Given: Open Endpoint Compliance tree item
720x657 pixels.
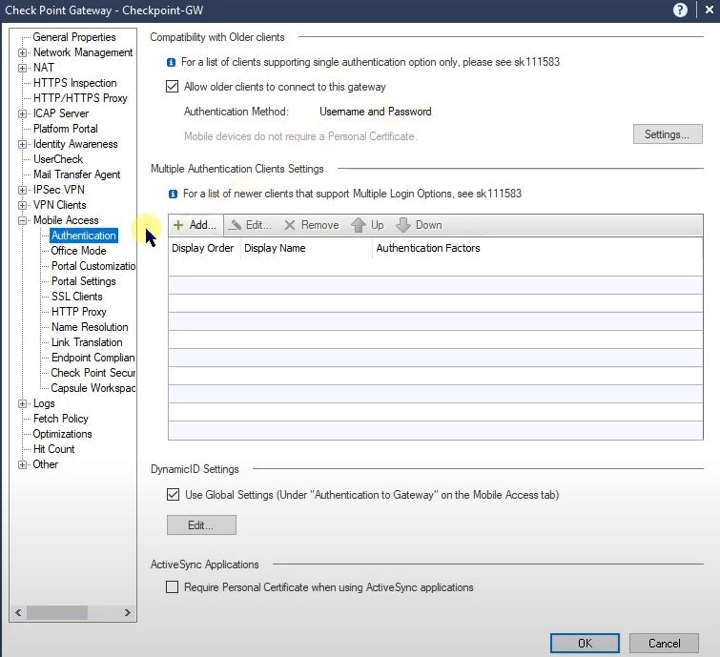Looking at the screenshot, I should pos(93,358).
